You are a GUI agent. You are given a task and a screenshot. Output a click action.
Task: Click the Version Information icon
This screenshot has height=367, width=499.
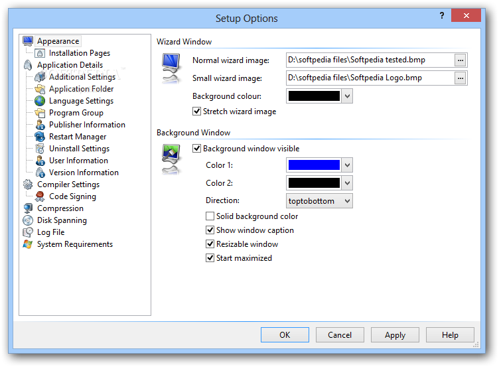click(40, 173)
